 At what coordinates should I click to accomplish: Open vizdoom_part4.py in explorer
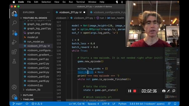[38, 72]
